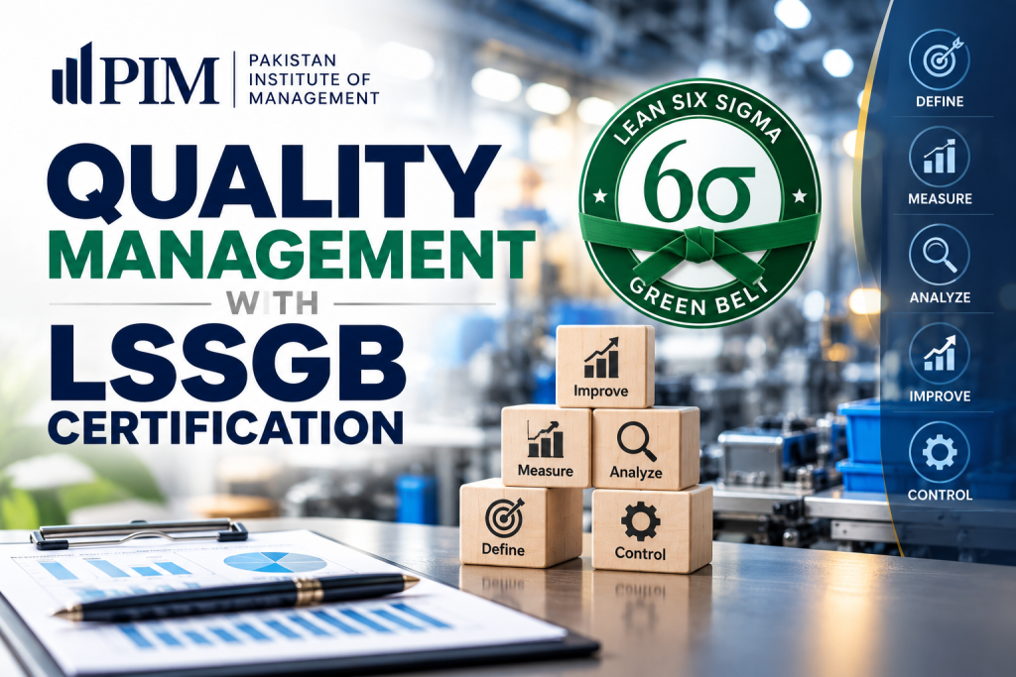
Task: Click the black pen on the clipboard
Action: [236, 596]
